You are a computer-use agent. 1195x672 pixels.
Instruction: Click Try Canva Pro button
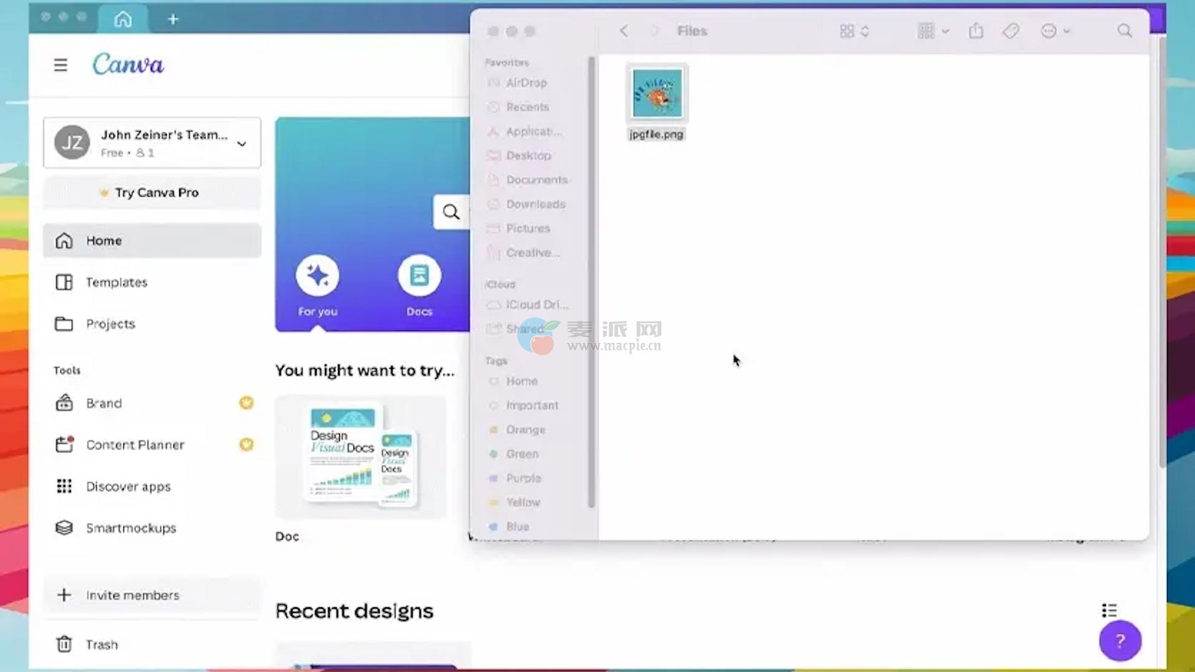coord(152,193)
